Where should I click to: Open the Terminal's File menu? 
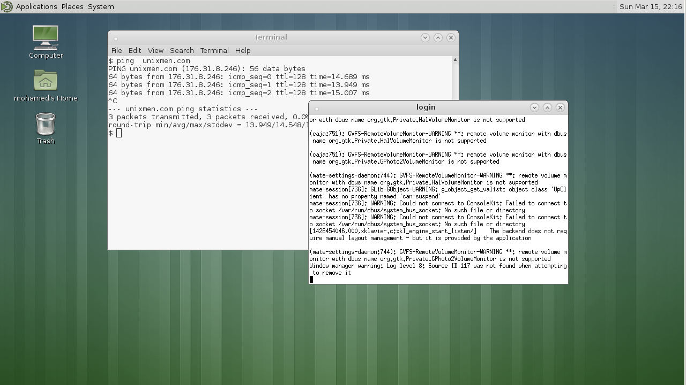116,50
